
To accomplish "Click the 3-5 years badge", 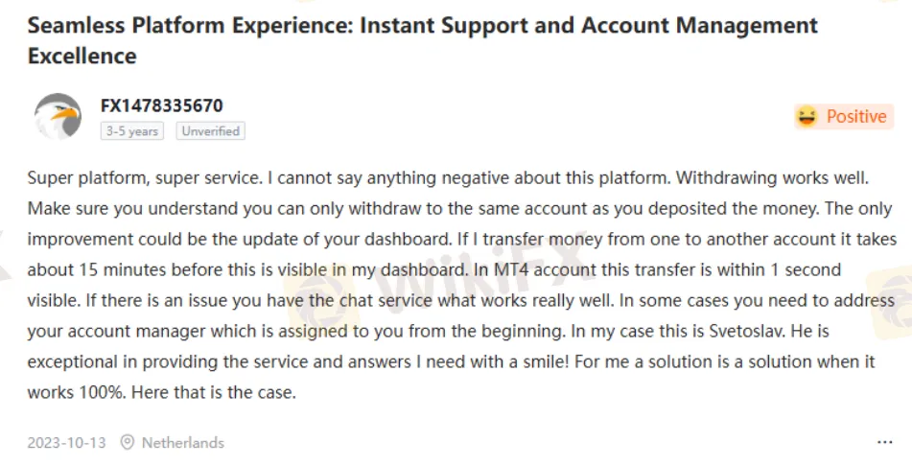I will (x=132, y=131).
